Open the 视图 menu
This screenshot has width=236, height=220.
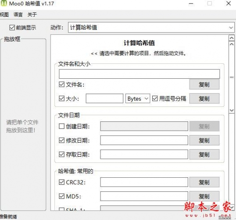4,15
